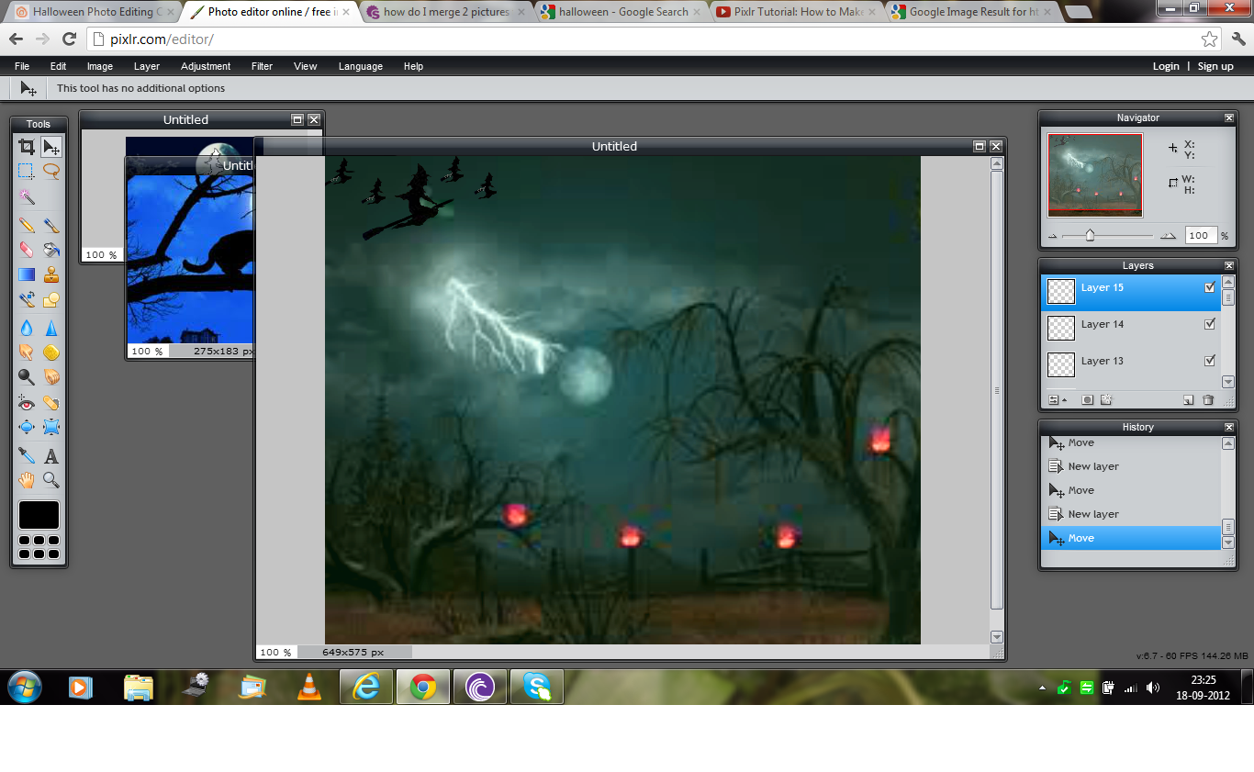The image size is (1254, 772).
Task: Bookmark page with the star icon
Action: pyautogui.click(x=1210, y=39)
